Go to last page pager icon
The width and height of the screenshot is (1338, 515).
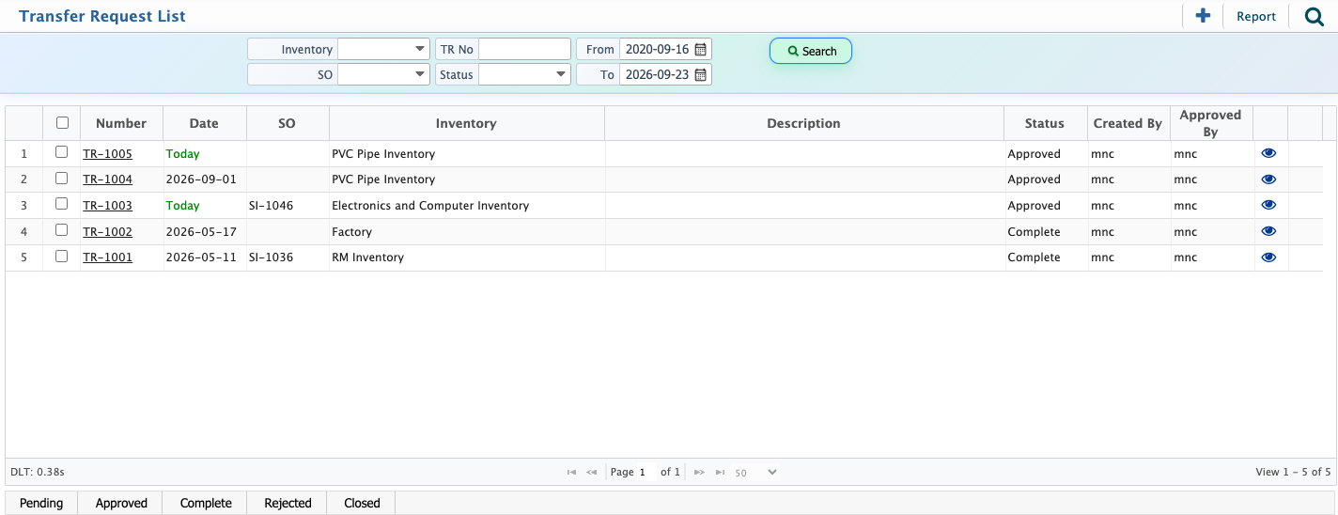pos(720,472)
